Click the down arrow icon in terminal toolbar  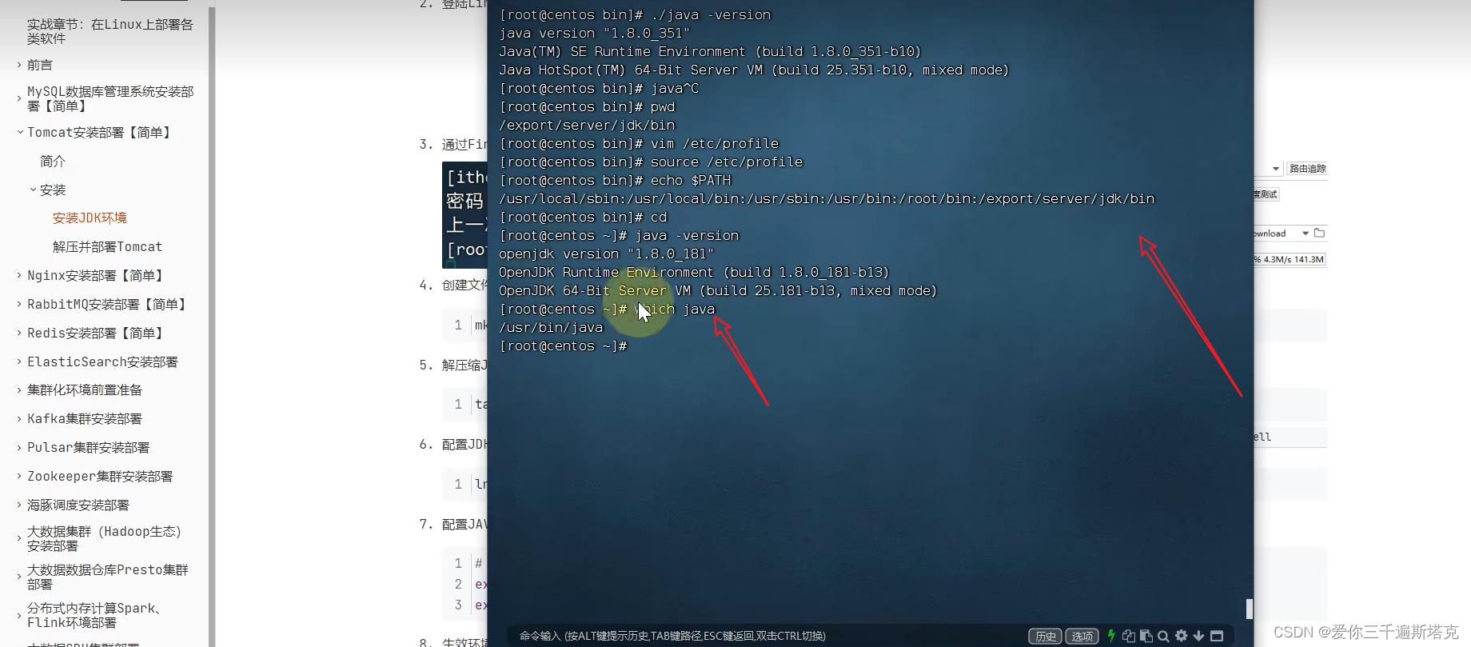coord(1198,636)
